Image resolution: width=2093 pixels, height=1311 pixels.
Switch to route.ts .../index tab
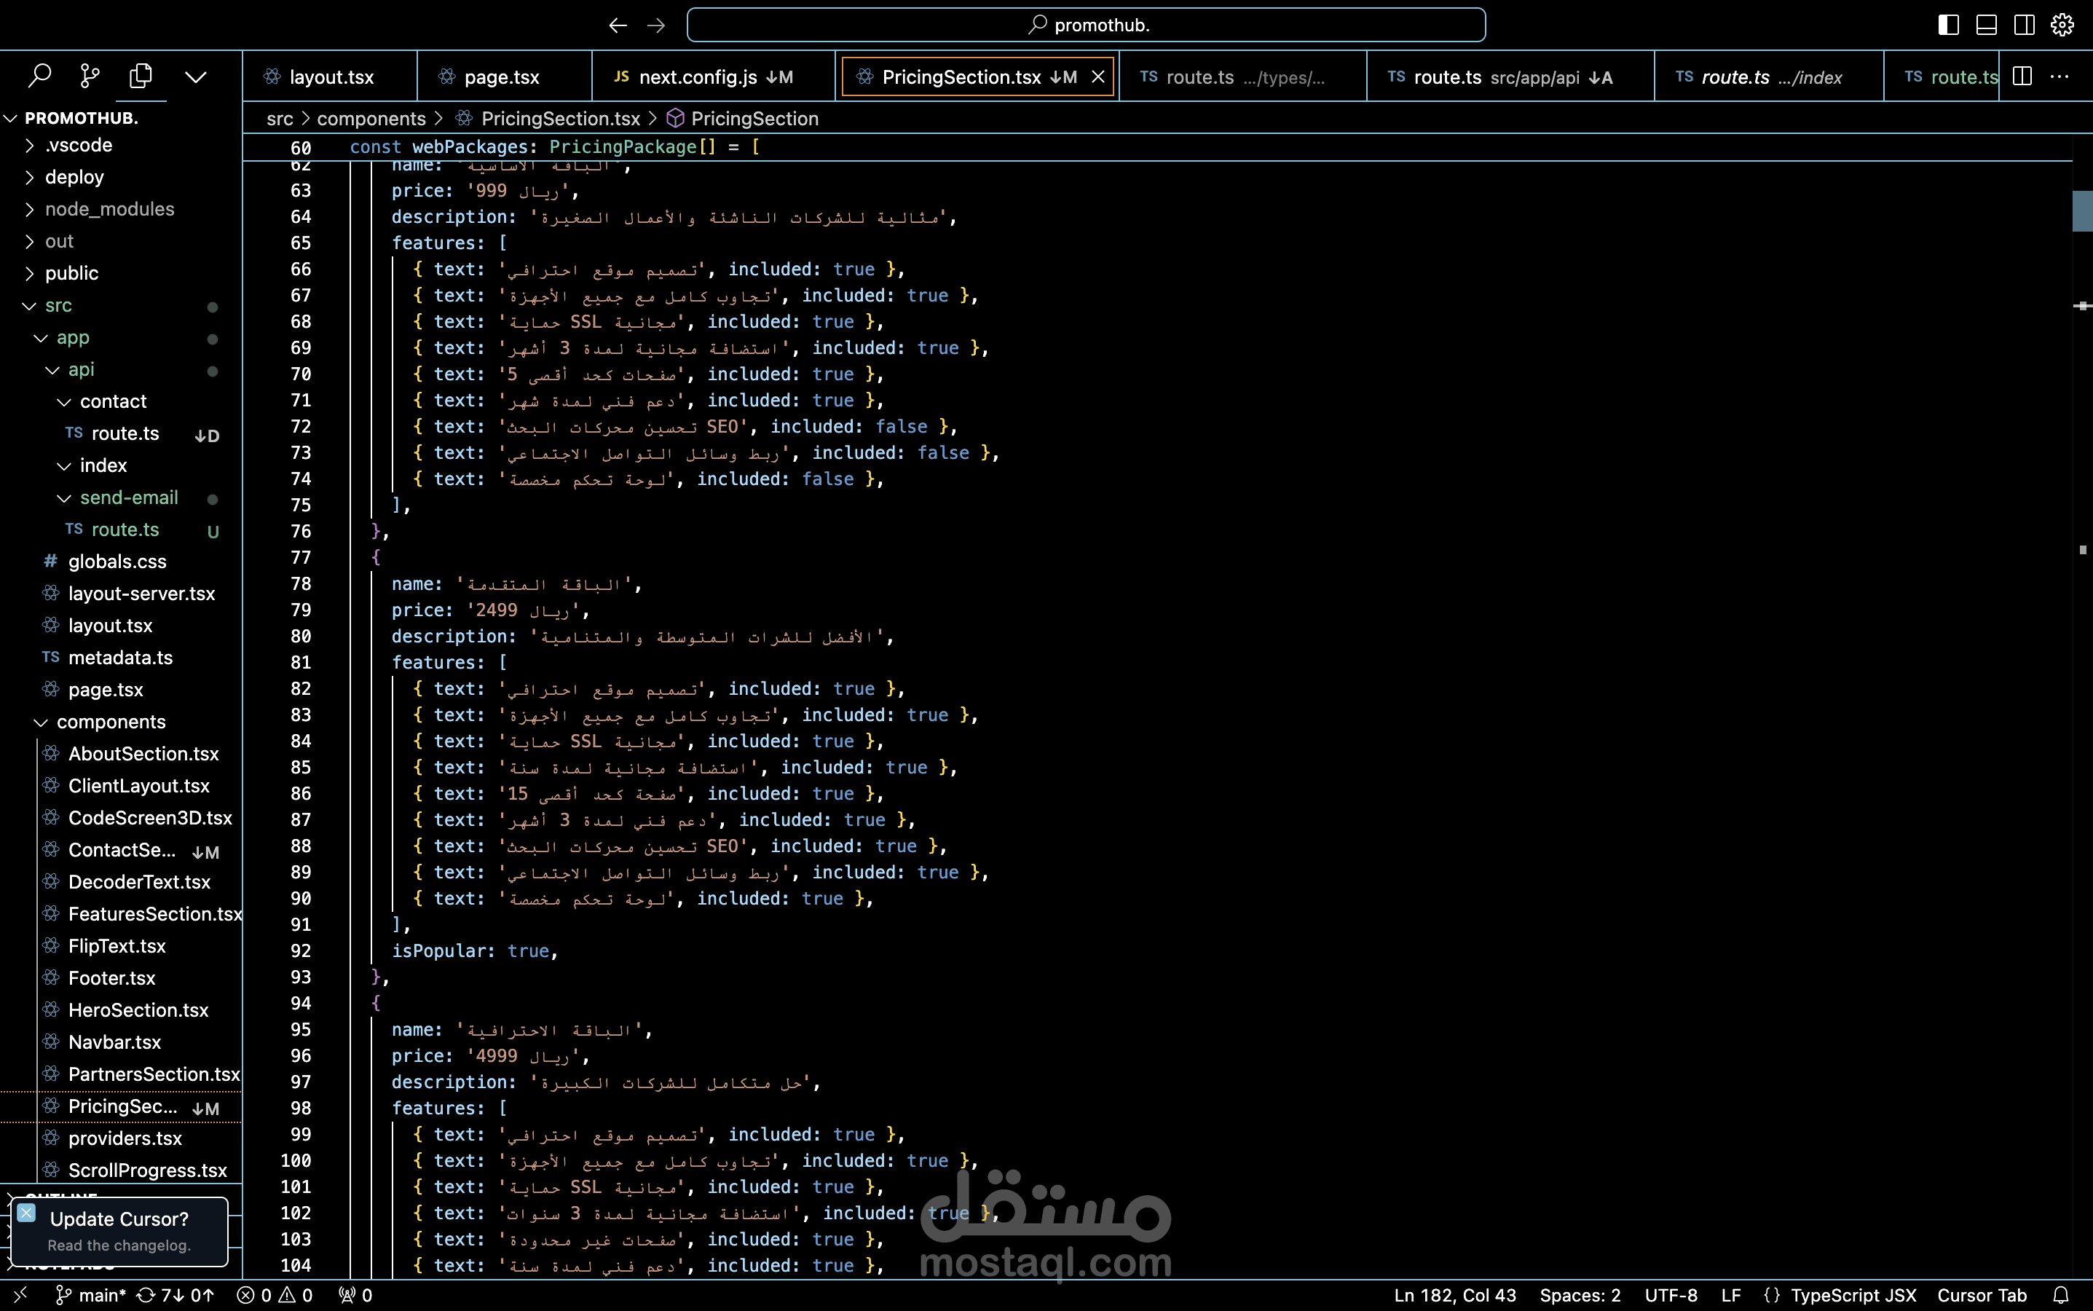coord(1769,77)
